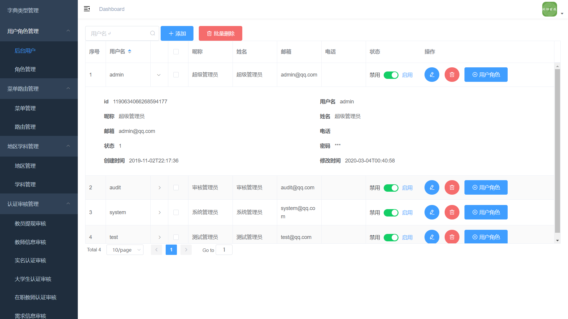Click the user avatar at top right

(x=549, y=9)
